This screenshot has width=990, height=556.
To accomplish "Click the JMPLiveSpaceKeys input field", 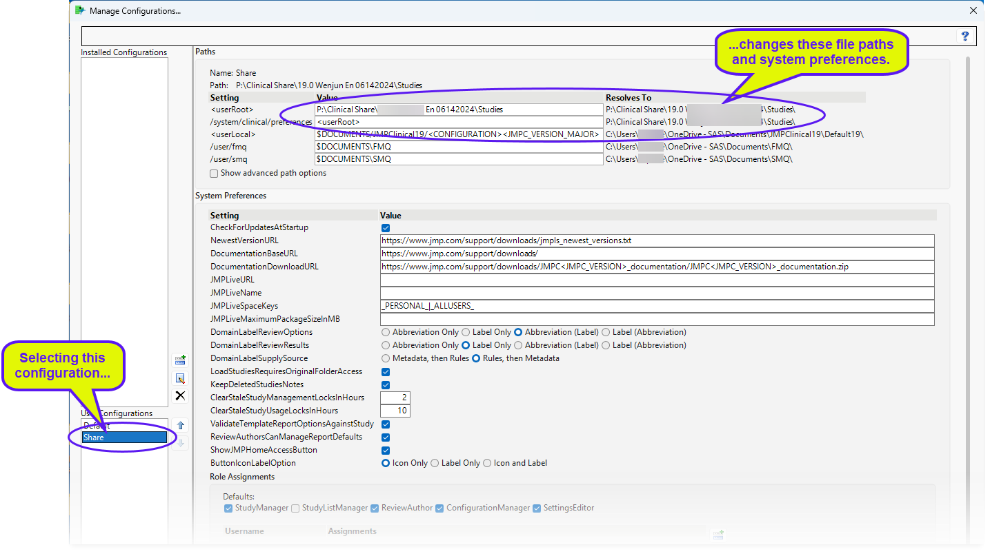I will (x=656, y=306).
